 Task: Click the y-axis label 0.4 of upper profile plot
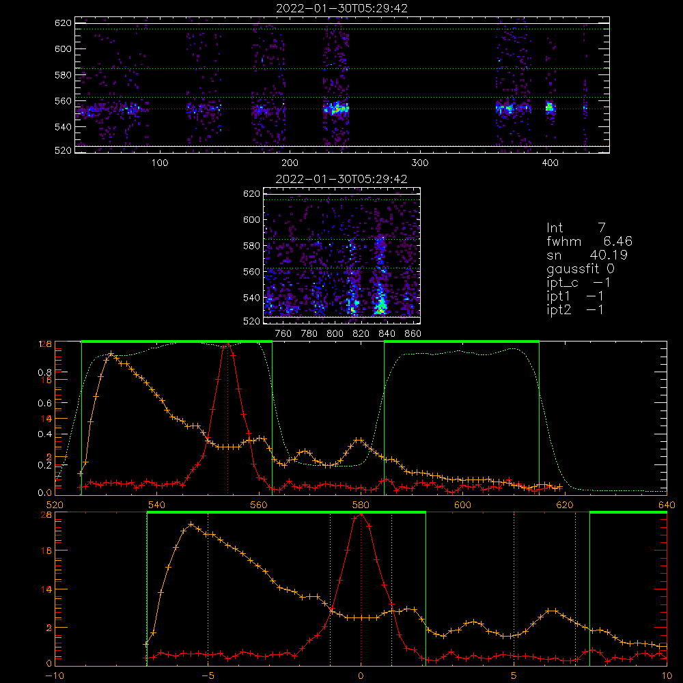44,434
